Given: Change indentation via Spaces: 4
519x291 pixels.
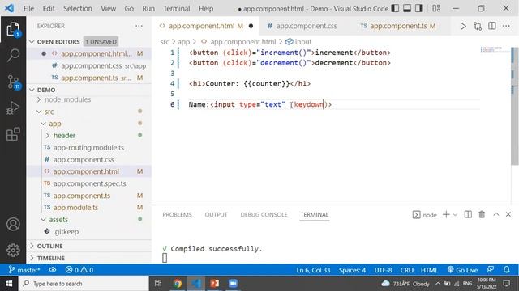Looking at the screenshot, I should tap(352, 270).
